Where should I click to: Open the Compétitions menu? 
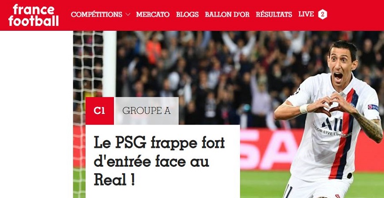97,15
